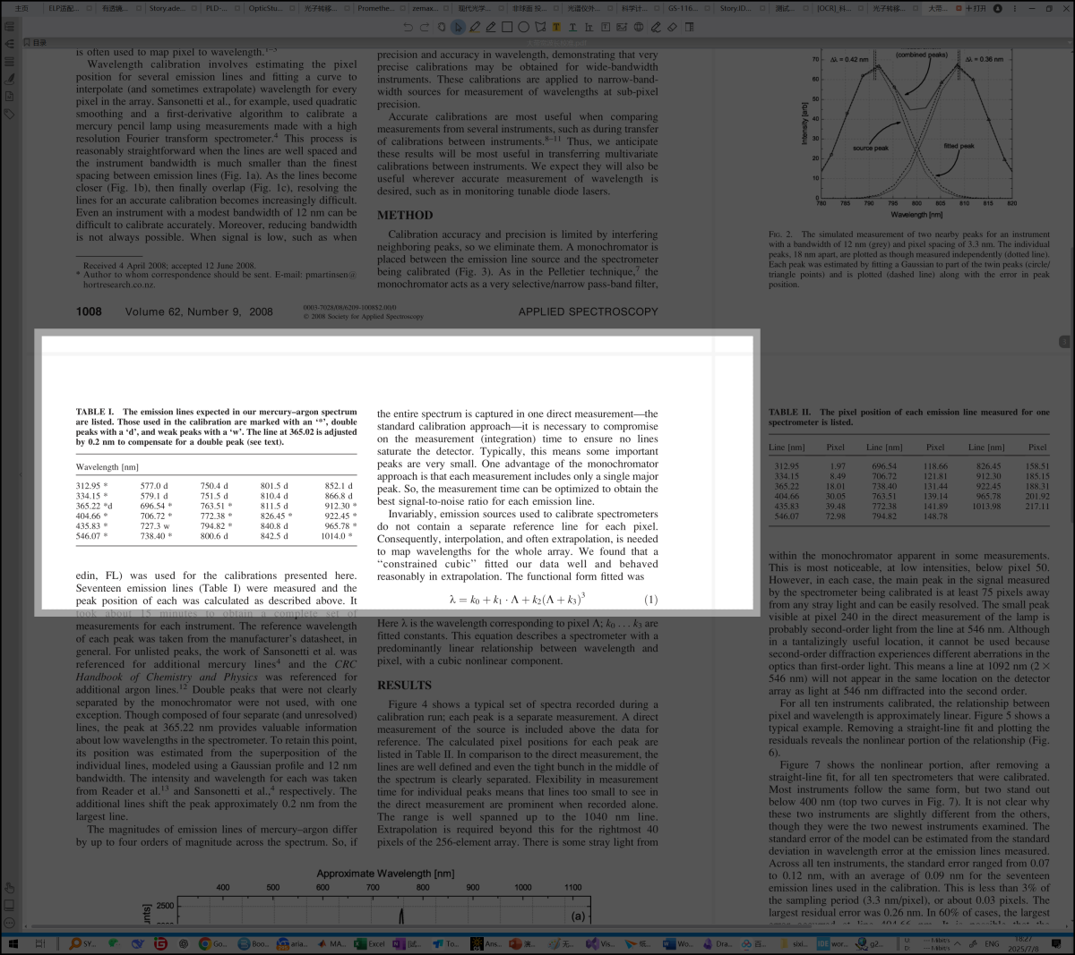Screen dimensions: 1075x955
Task: Select the yellow text highlight tool
Action: (556, 27)
